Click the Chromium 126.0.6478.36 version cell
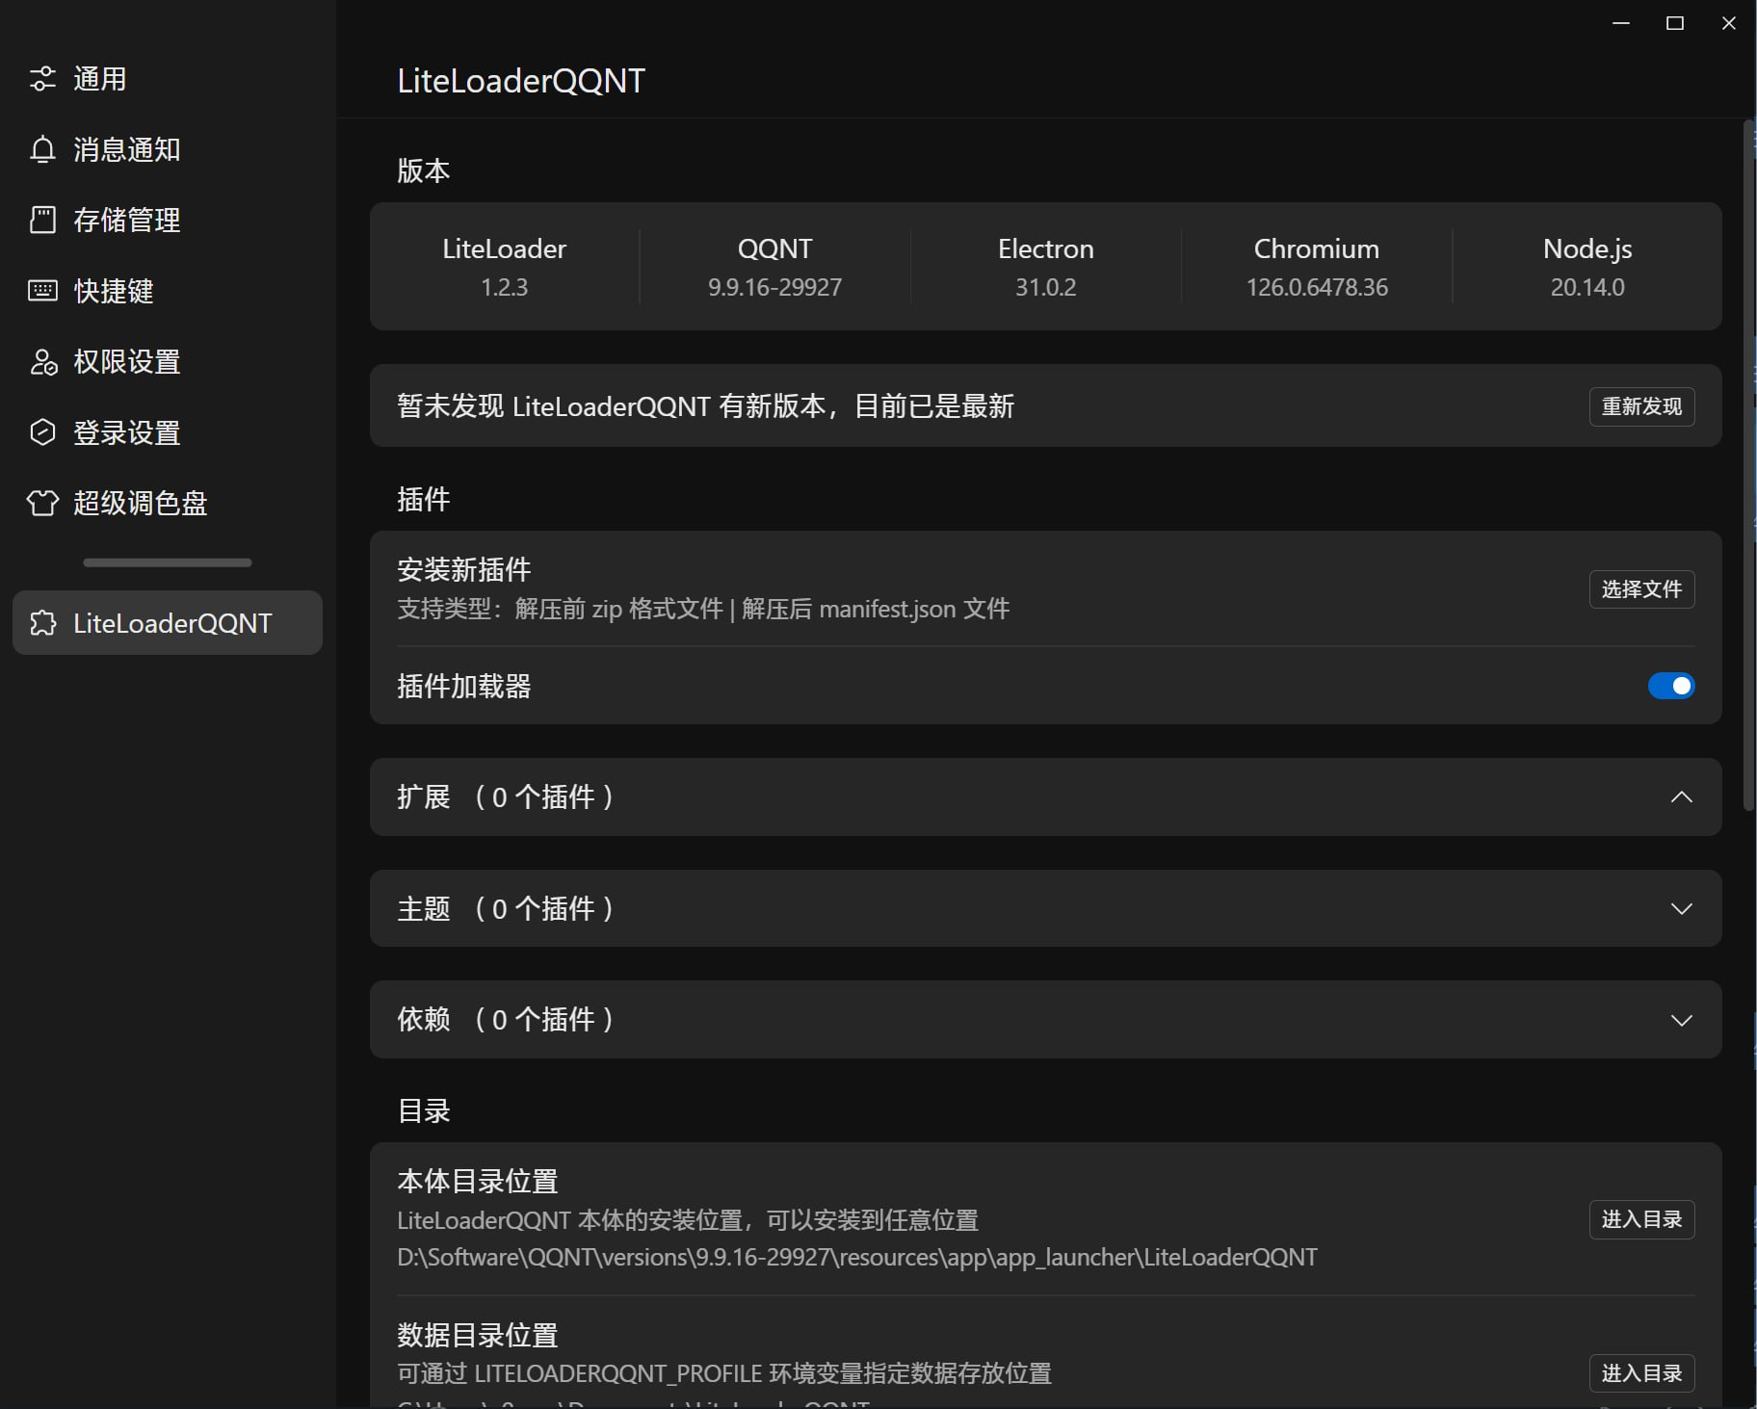 pos(1317,267)
